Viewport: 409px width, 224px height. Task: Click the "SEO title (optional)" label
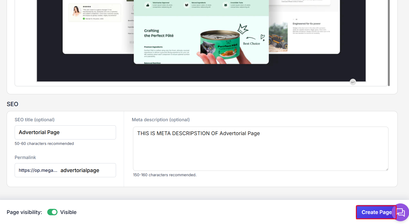coord(34,120)
